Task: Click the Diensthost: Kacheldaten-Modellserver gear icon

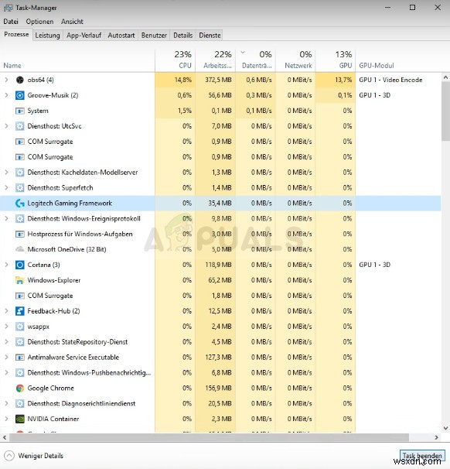Action: (x=20, y=173)
